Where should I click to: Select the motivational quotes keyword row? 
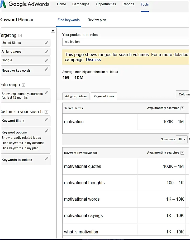click(126, 166)
